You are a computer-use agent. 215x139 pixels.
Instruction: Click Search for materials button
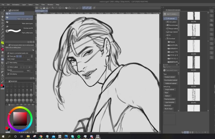tap(171, 14)
